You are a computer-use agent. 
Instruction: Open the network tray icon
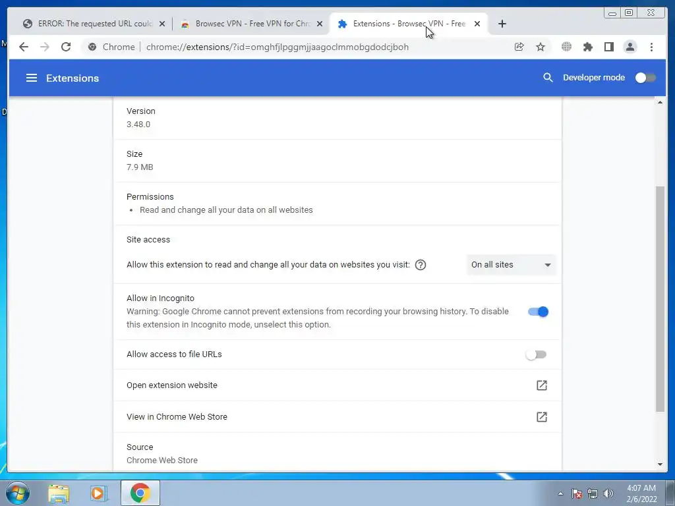[x=593, y=493]
